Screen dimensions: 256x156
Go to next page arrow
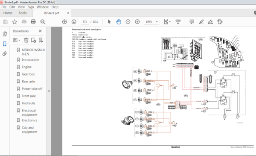(x=74, y=22)
